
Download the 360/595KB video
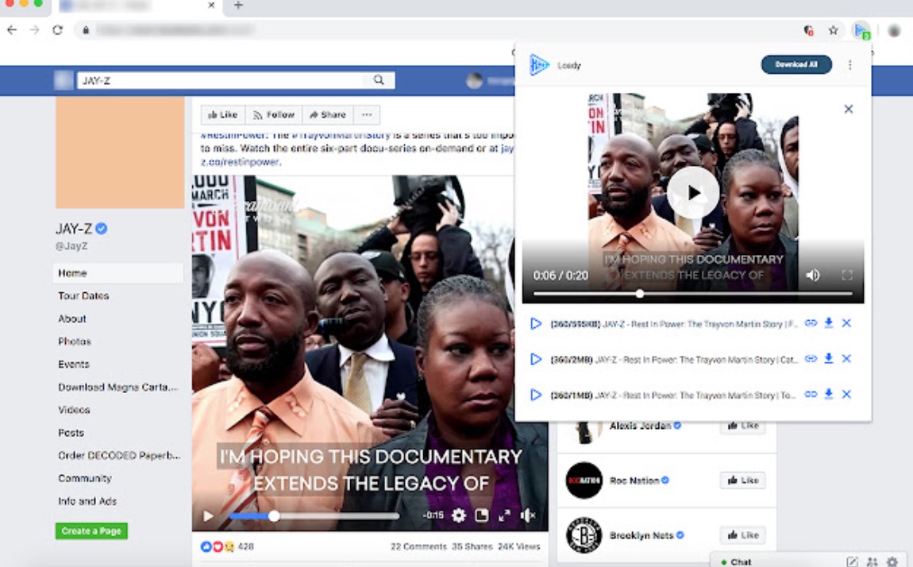(829, 323)
